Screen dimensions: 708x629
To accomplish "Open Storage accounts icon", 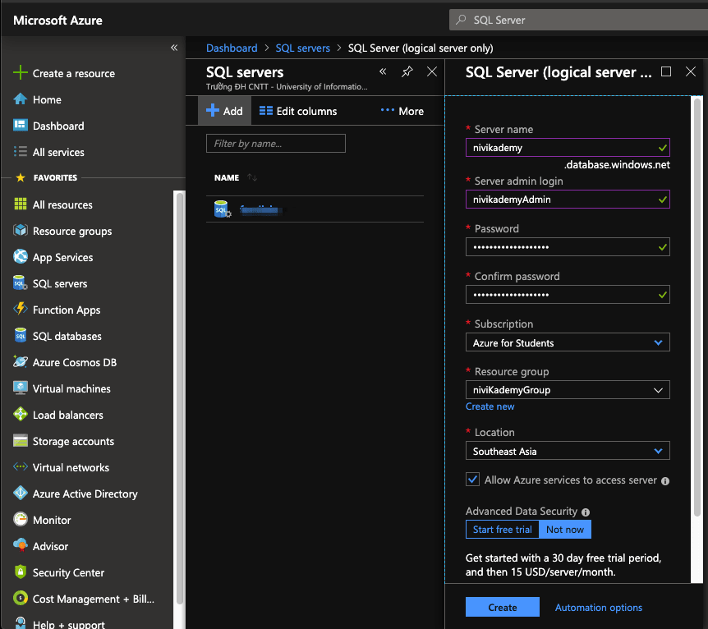I will point(21,440).
